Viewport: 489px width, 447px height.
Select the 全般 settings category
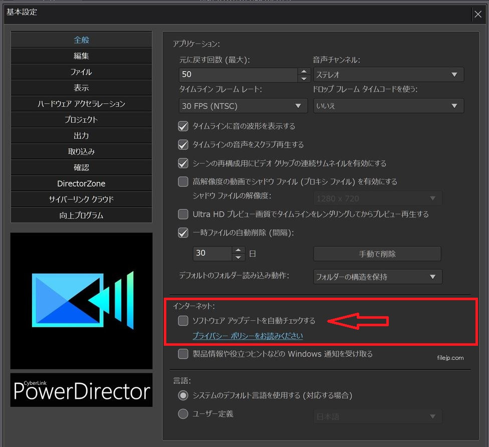81,40
